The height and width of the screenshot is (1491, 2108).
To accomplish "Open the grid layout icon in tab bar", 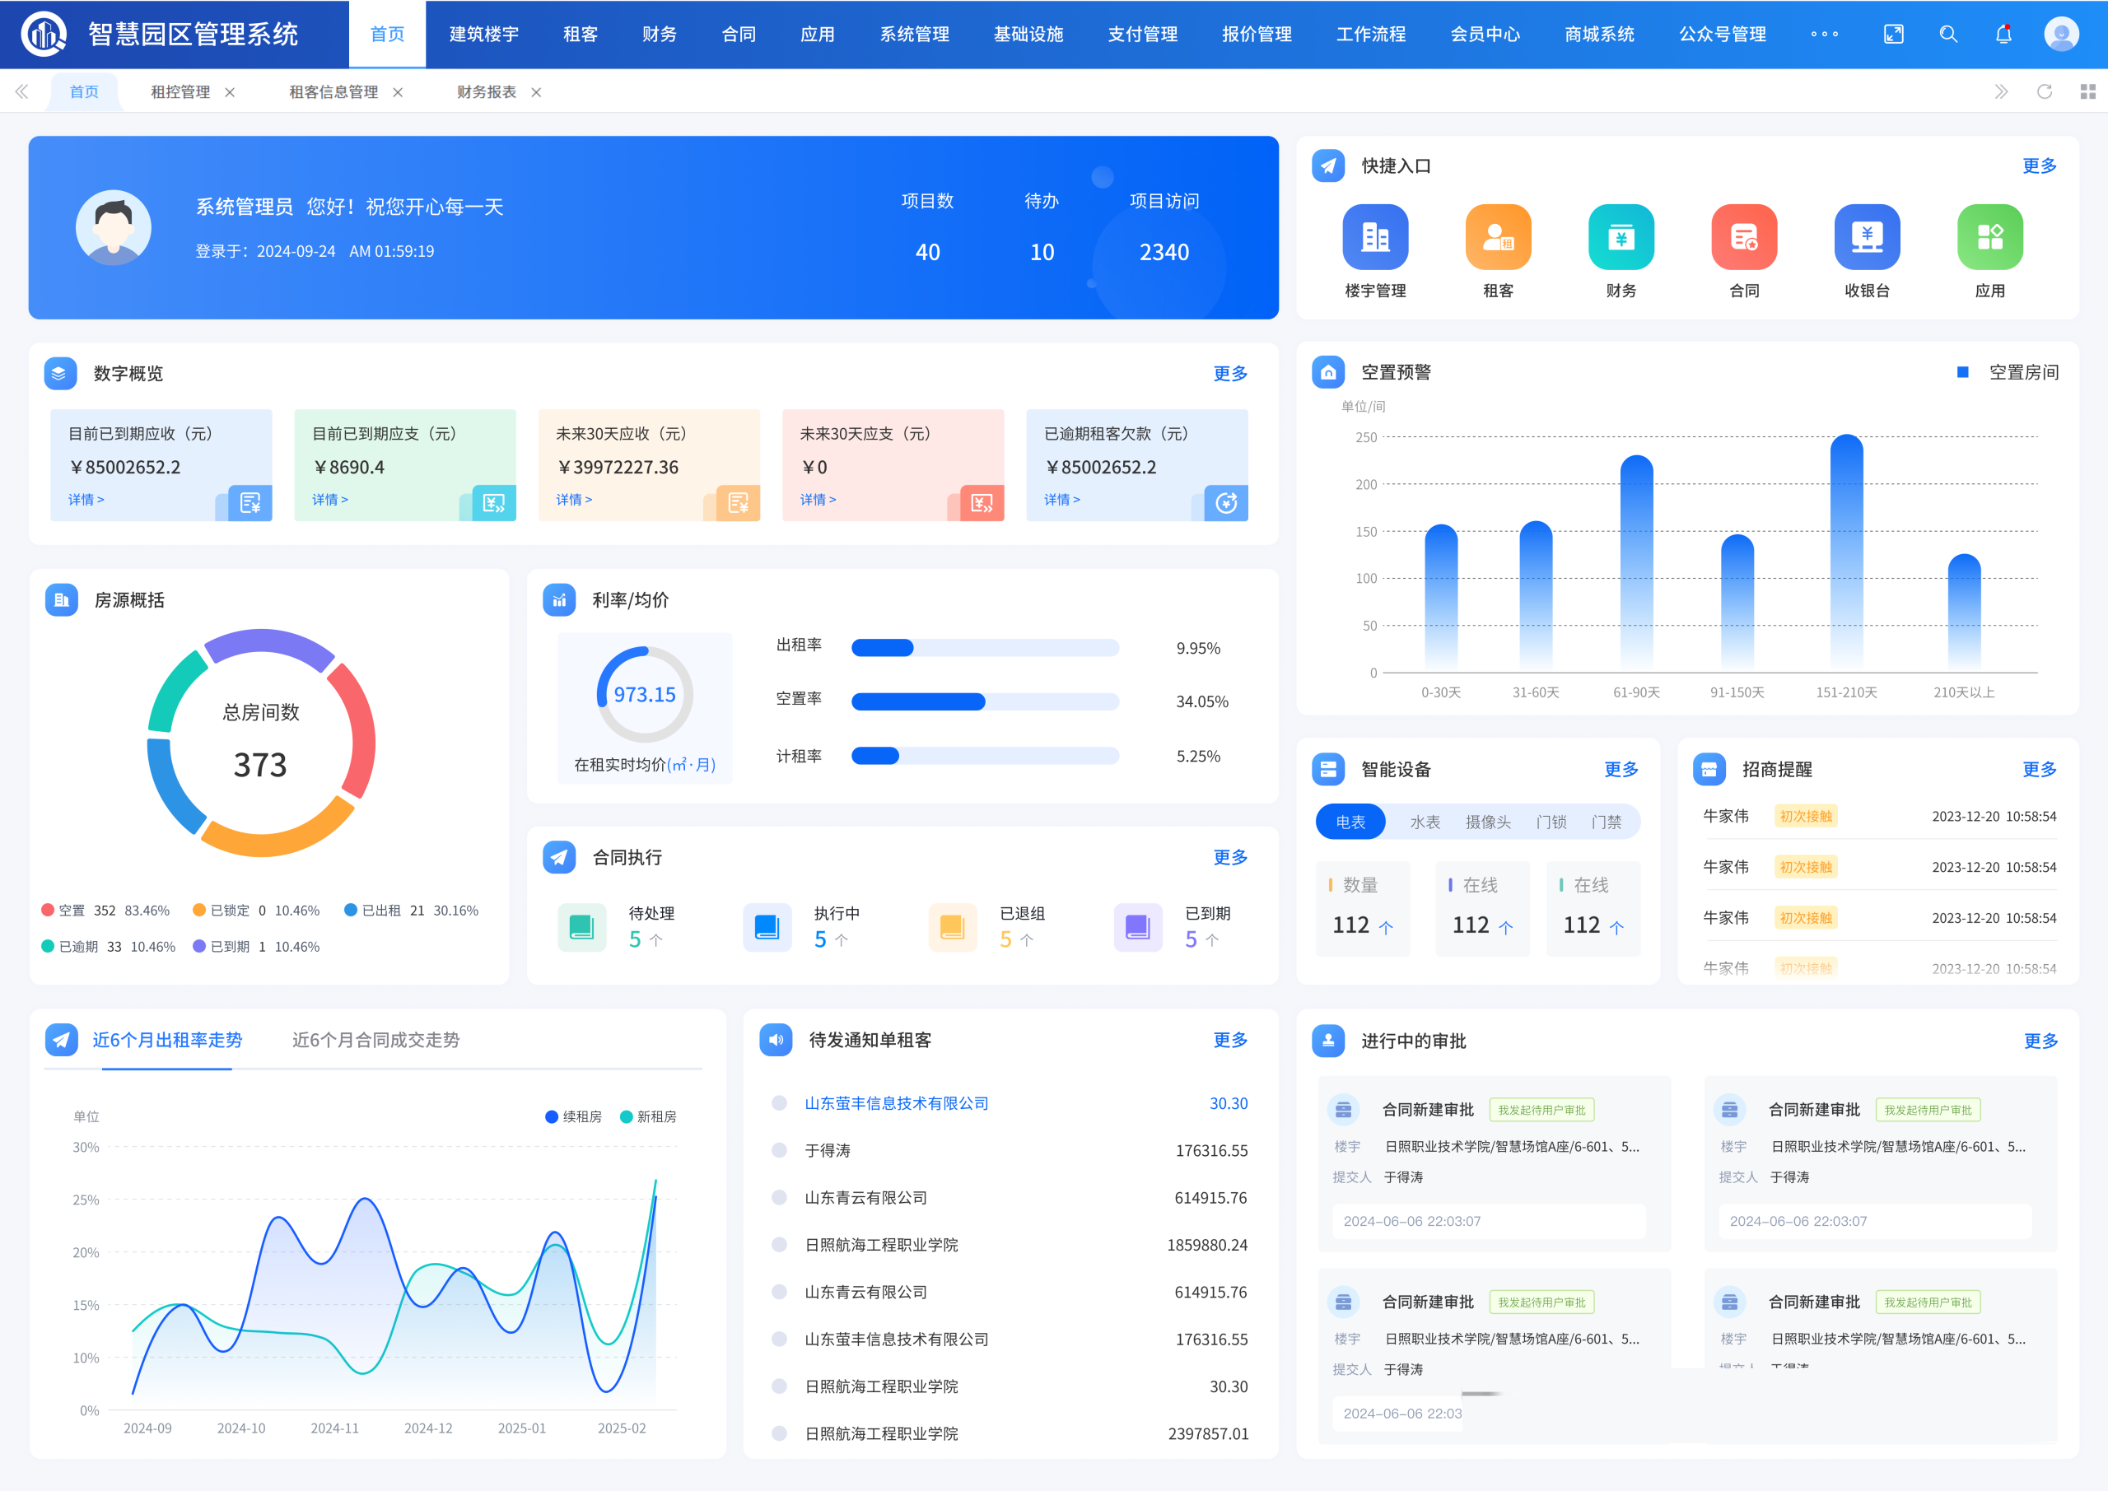I will pos(2087,92).
